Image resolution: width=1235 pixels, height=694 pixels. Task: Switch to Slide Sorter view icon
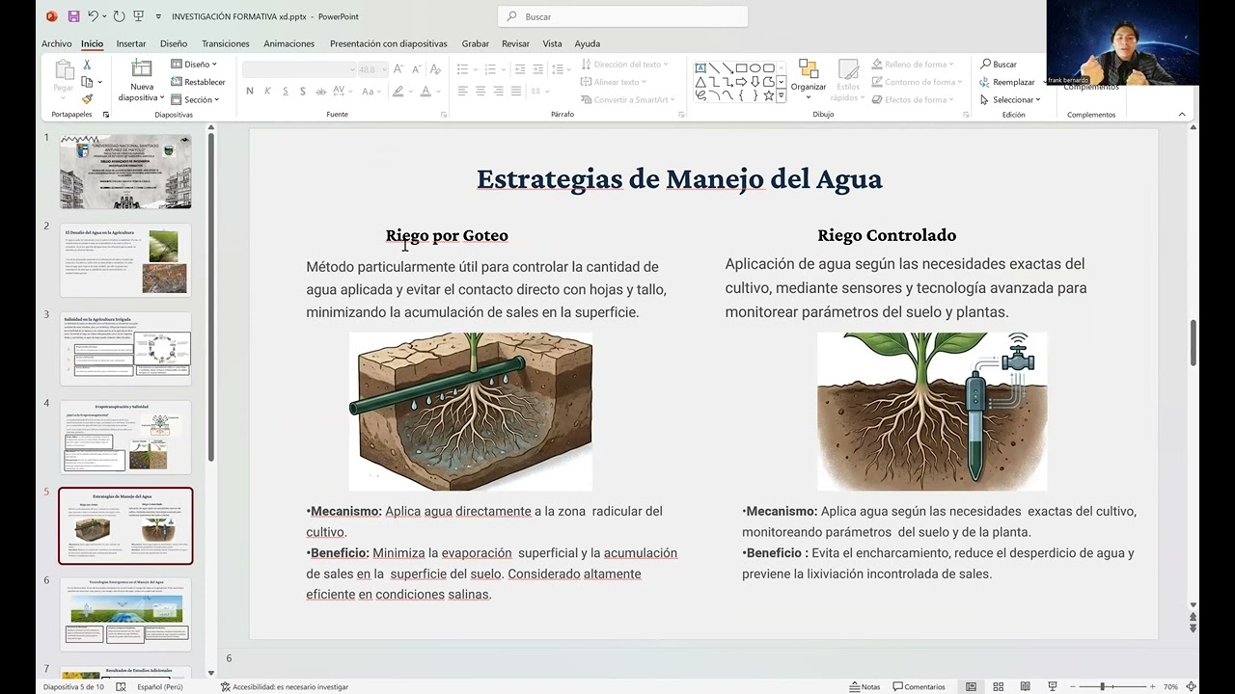click(997, 687)
